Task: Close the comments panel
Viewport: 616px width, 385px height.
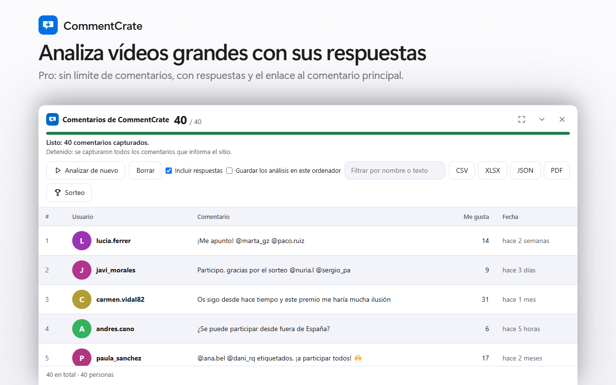Action: (x=562, y=119)
